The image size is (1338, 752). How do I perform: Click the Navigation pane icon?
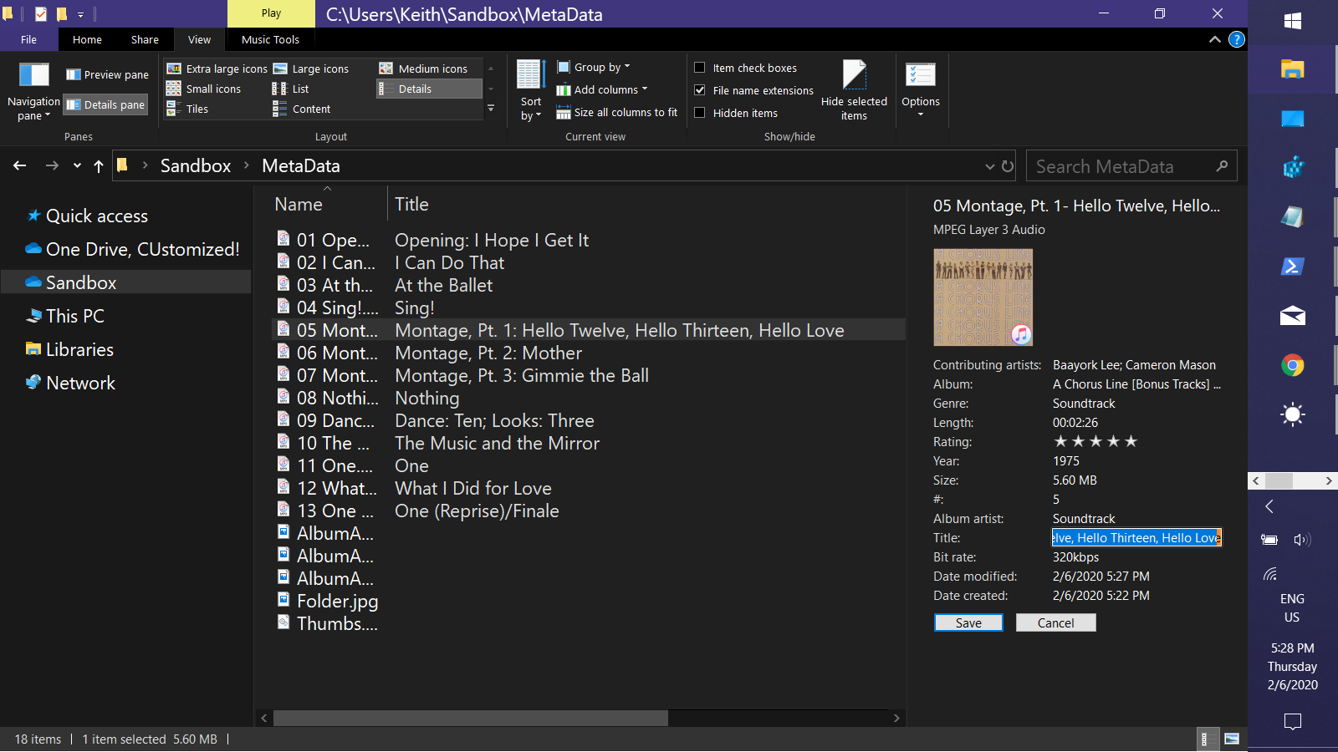33,75
